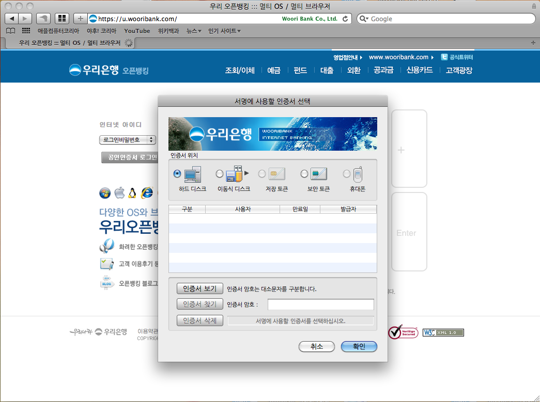Click the Linux penguin icon

pos(132,193)
